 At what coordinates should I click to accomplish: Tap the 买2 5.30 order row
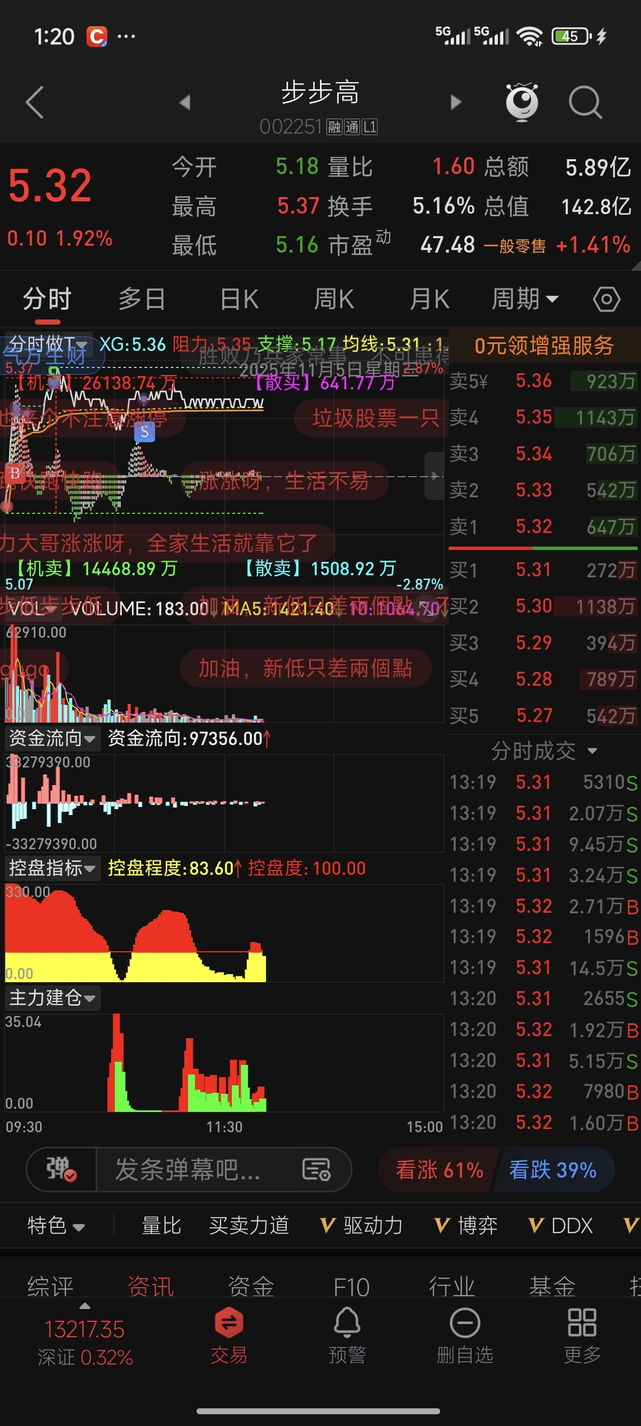pos(543,607)
